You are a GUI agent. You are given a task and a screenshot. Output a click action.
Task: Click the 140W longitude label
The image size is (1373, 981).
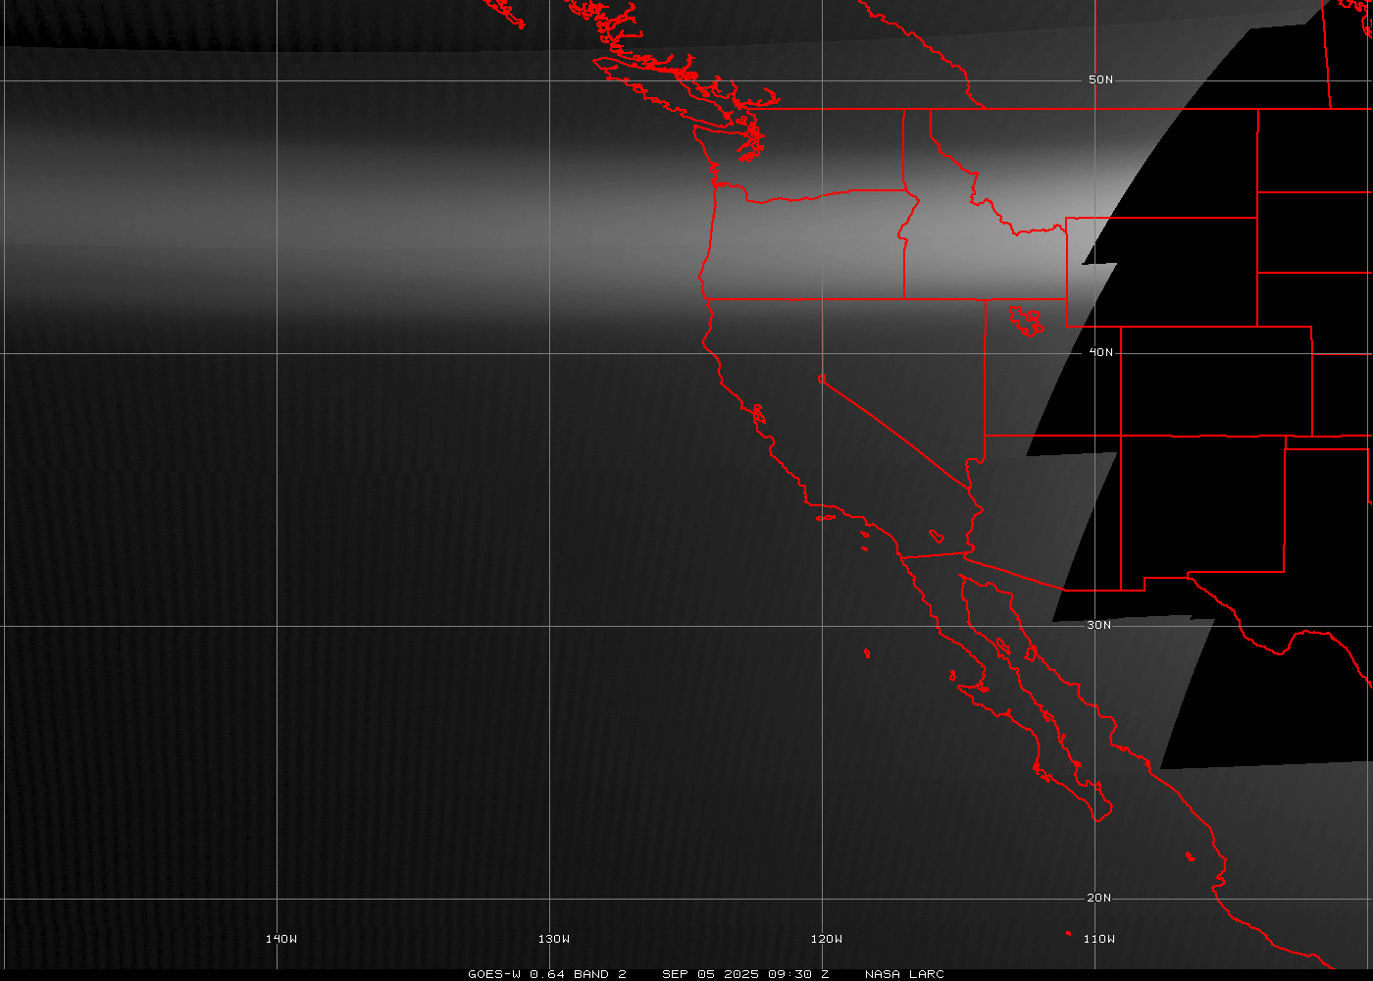tap(280, 939)
